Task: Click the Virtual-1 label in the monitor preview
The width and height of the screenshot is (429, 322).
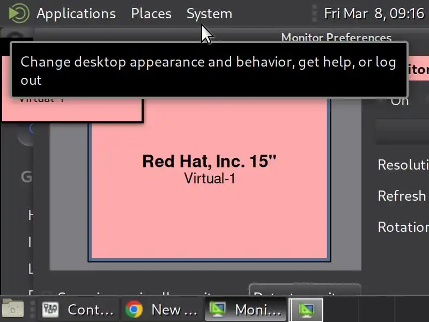Action: click(209, 179)
